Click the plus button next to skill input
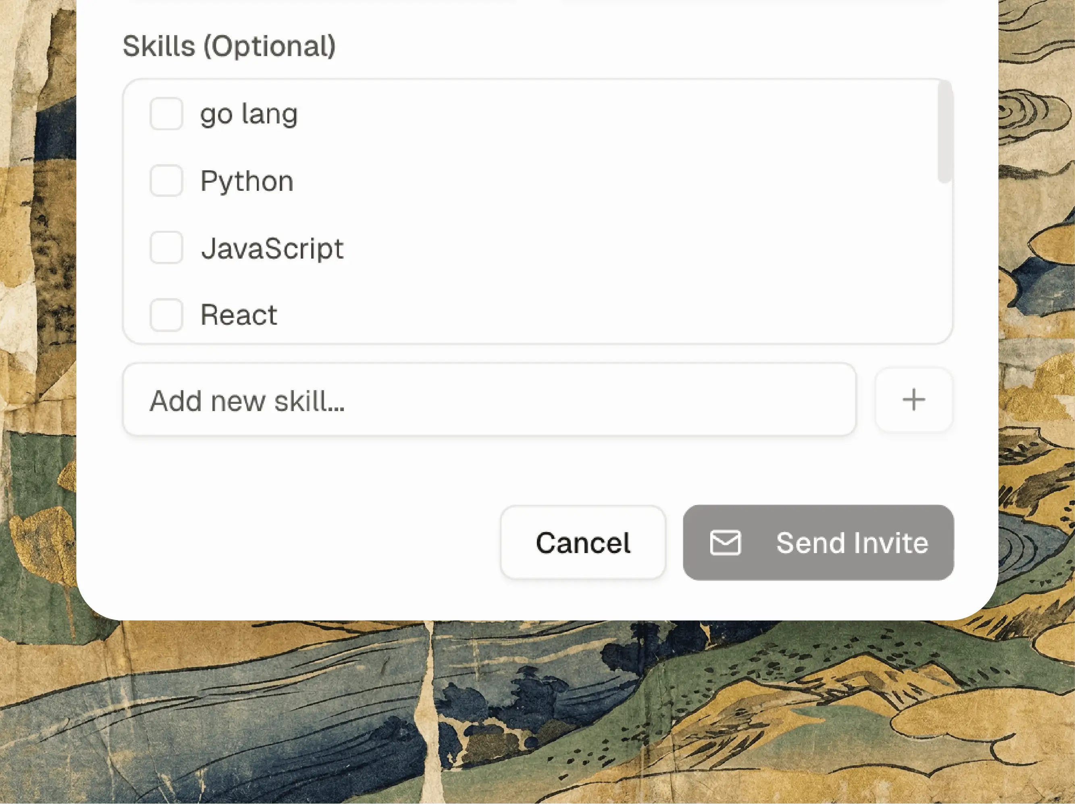Image resolution: width=1075 pixels, height=804 pixels. pyautogui.click(x=913, y=399)
